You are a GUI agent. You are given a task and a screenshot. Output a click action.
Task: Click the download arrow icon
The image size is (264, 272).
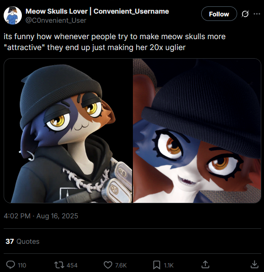[x=254, y=264]
